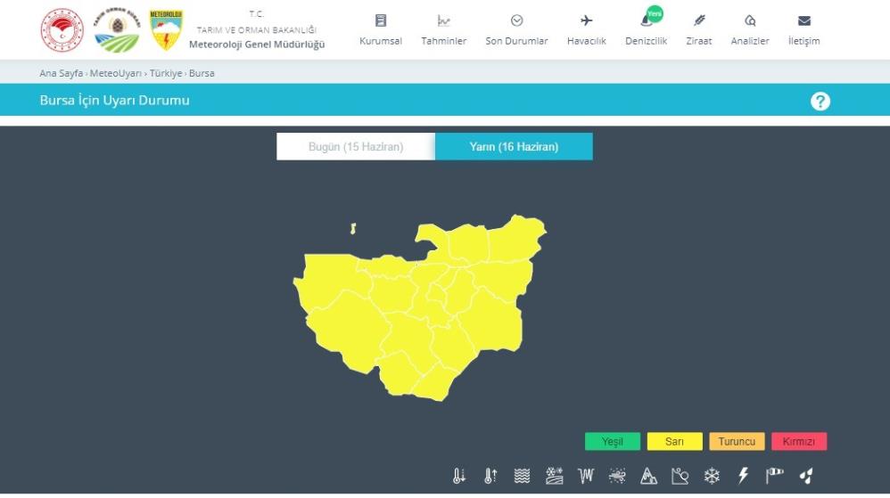
Task: Open the Tahminler menu
Action: pyautogui.click(x=443, y=30)
